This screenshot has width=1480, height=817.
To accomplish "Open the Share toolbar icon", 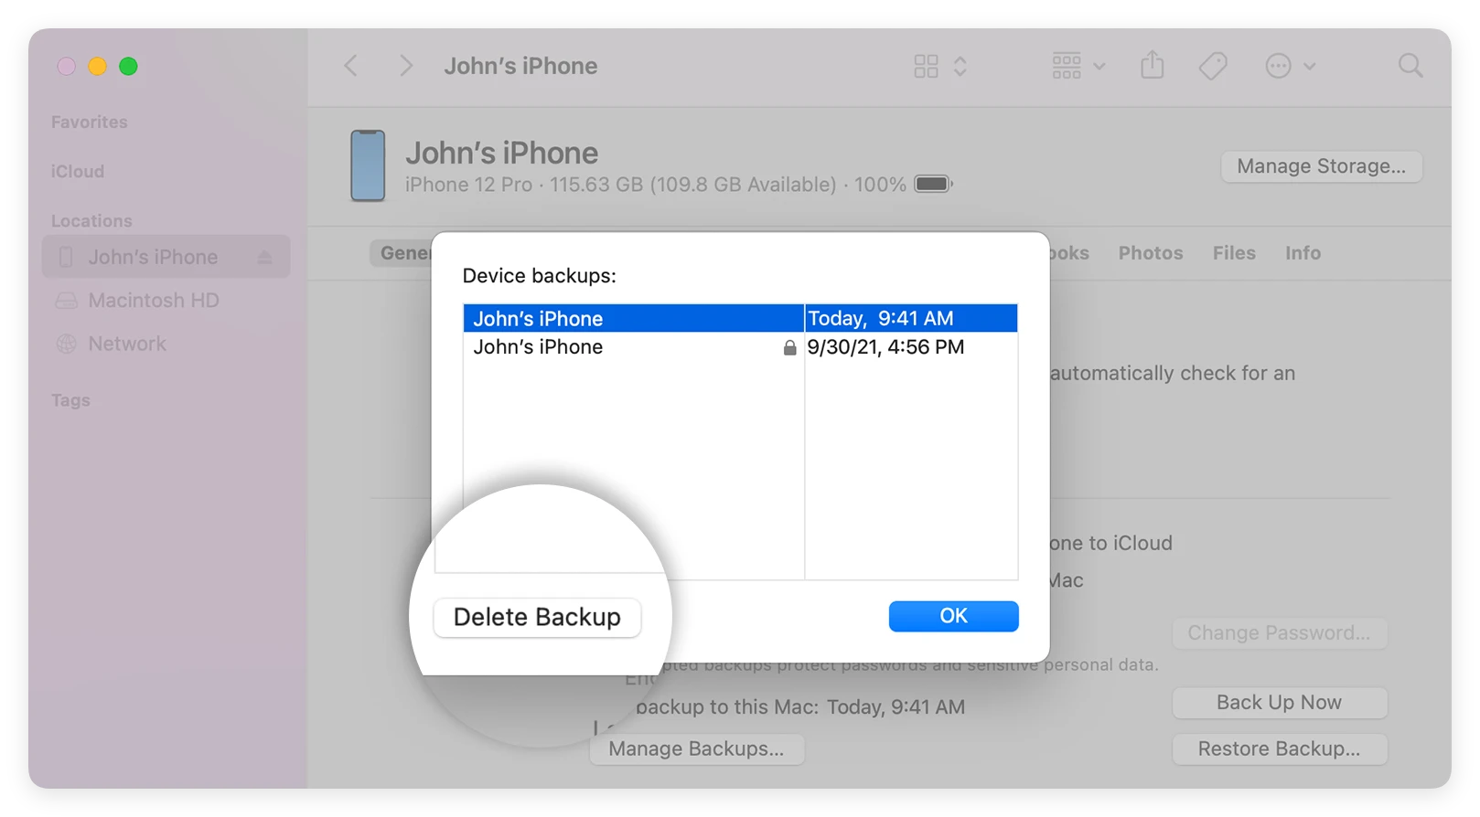I will click(x=1153, y=65).
